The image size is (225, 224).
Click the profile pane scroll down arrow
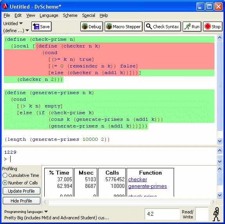click(220, 195)
